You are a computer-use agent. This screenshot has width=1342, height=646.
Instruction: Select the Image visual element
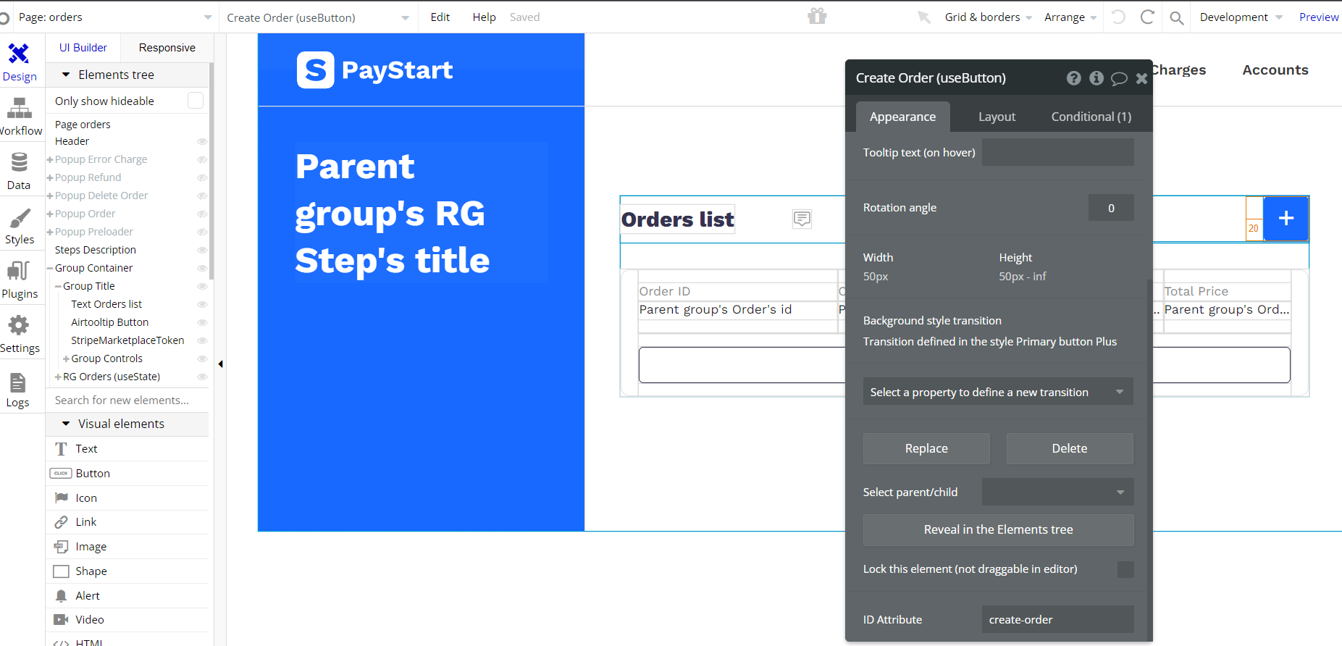(127, 547)
